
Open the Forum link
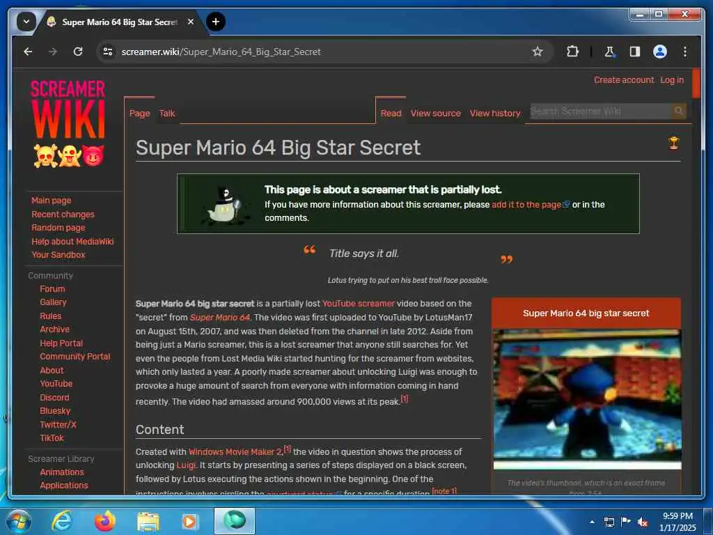[x=52, y=289]
